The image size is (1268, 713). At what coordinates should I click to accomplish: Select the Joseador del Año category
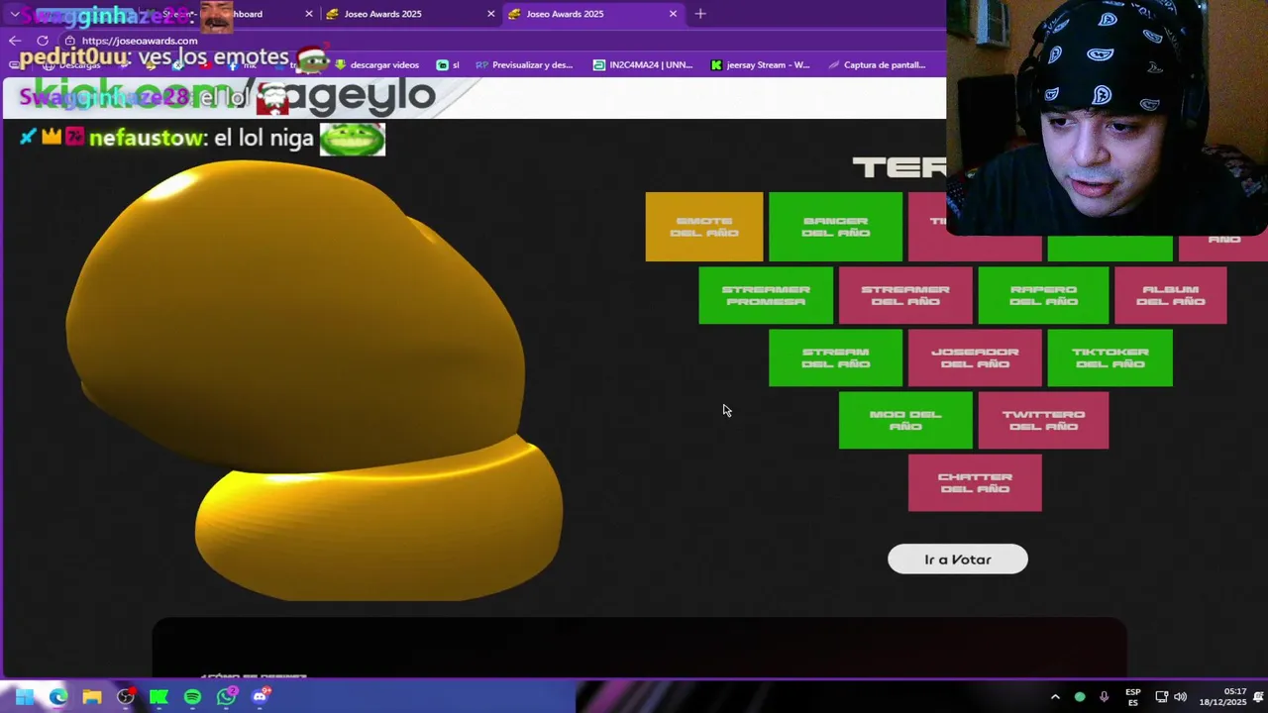pyautogui.click(x=975, y=357)
